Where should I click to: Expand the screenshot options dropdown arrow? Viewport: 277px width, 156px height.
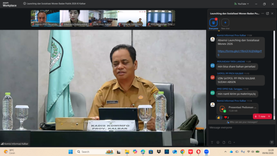pyautogui.click(x=234, y=142)
